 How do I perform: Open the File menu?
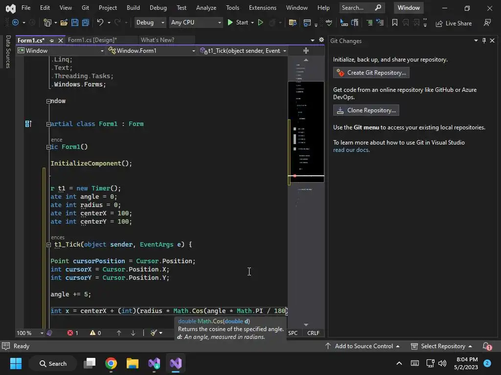(x=26, y=8)
